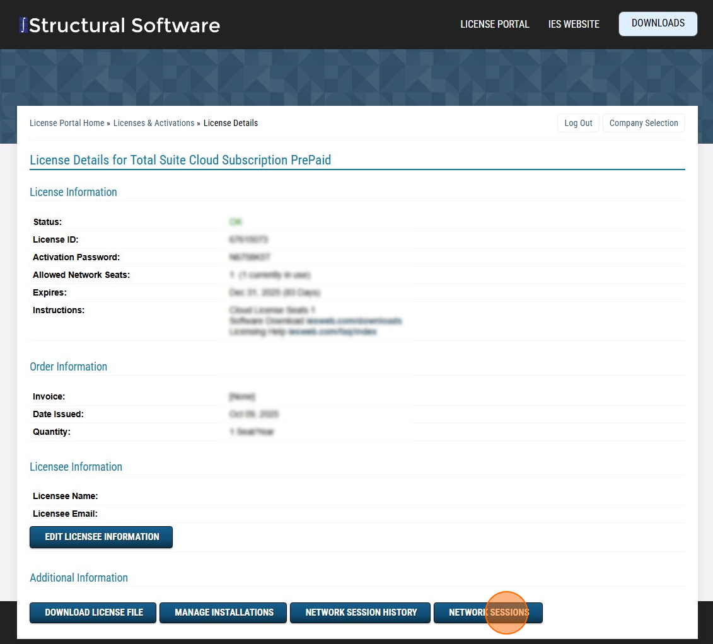Click Download License File button

point(93,612)
